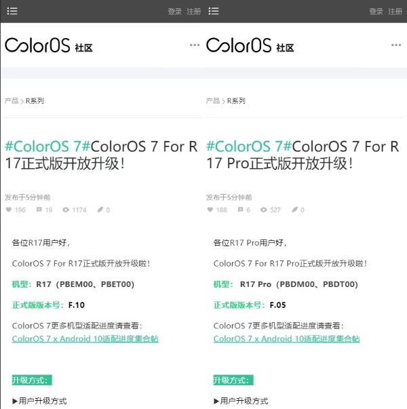Open comments icon on the R17 post
The width and height of the screenshot is (407, 409).
[39, 210]
